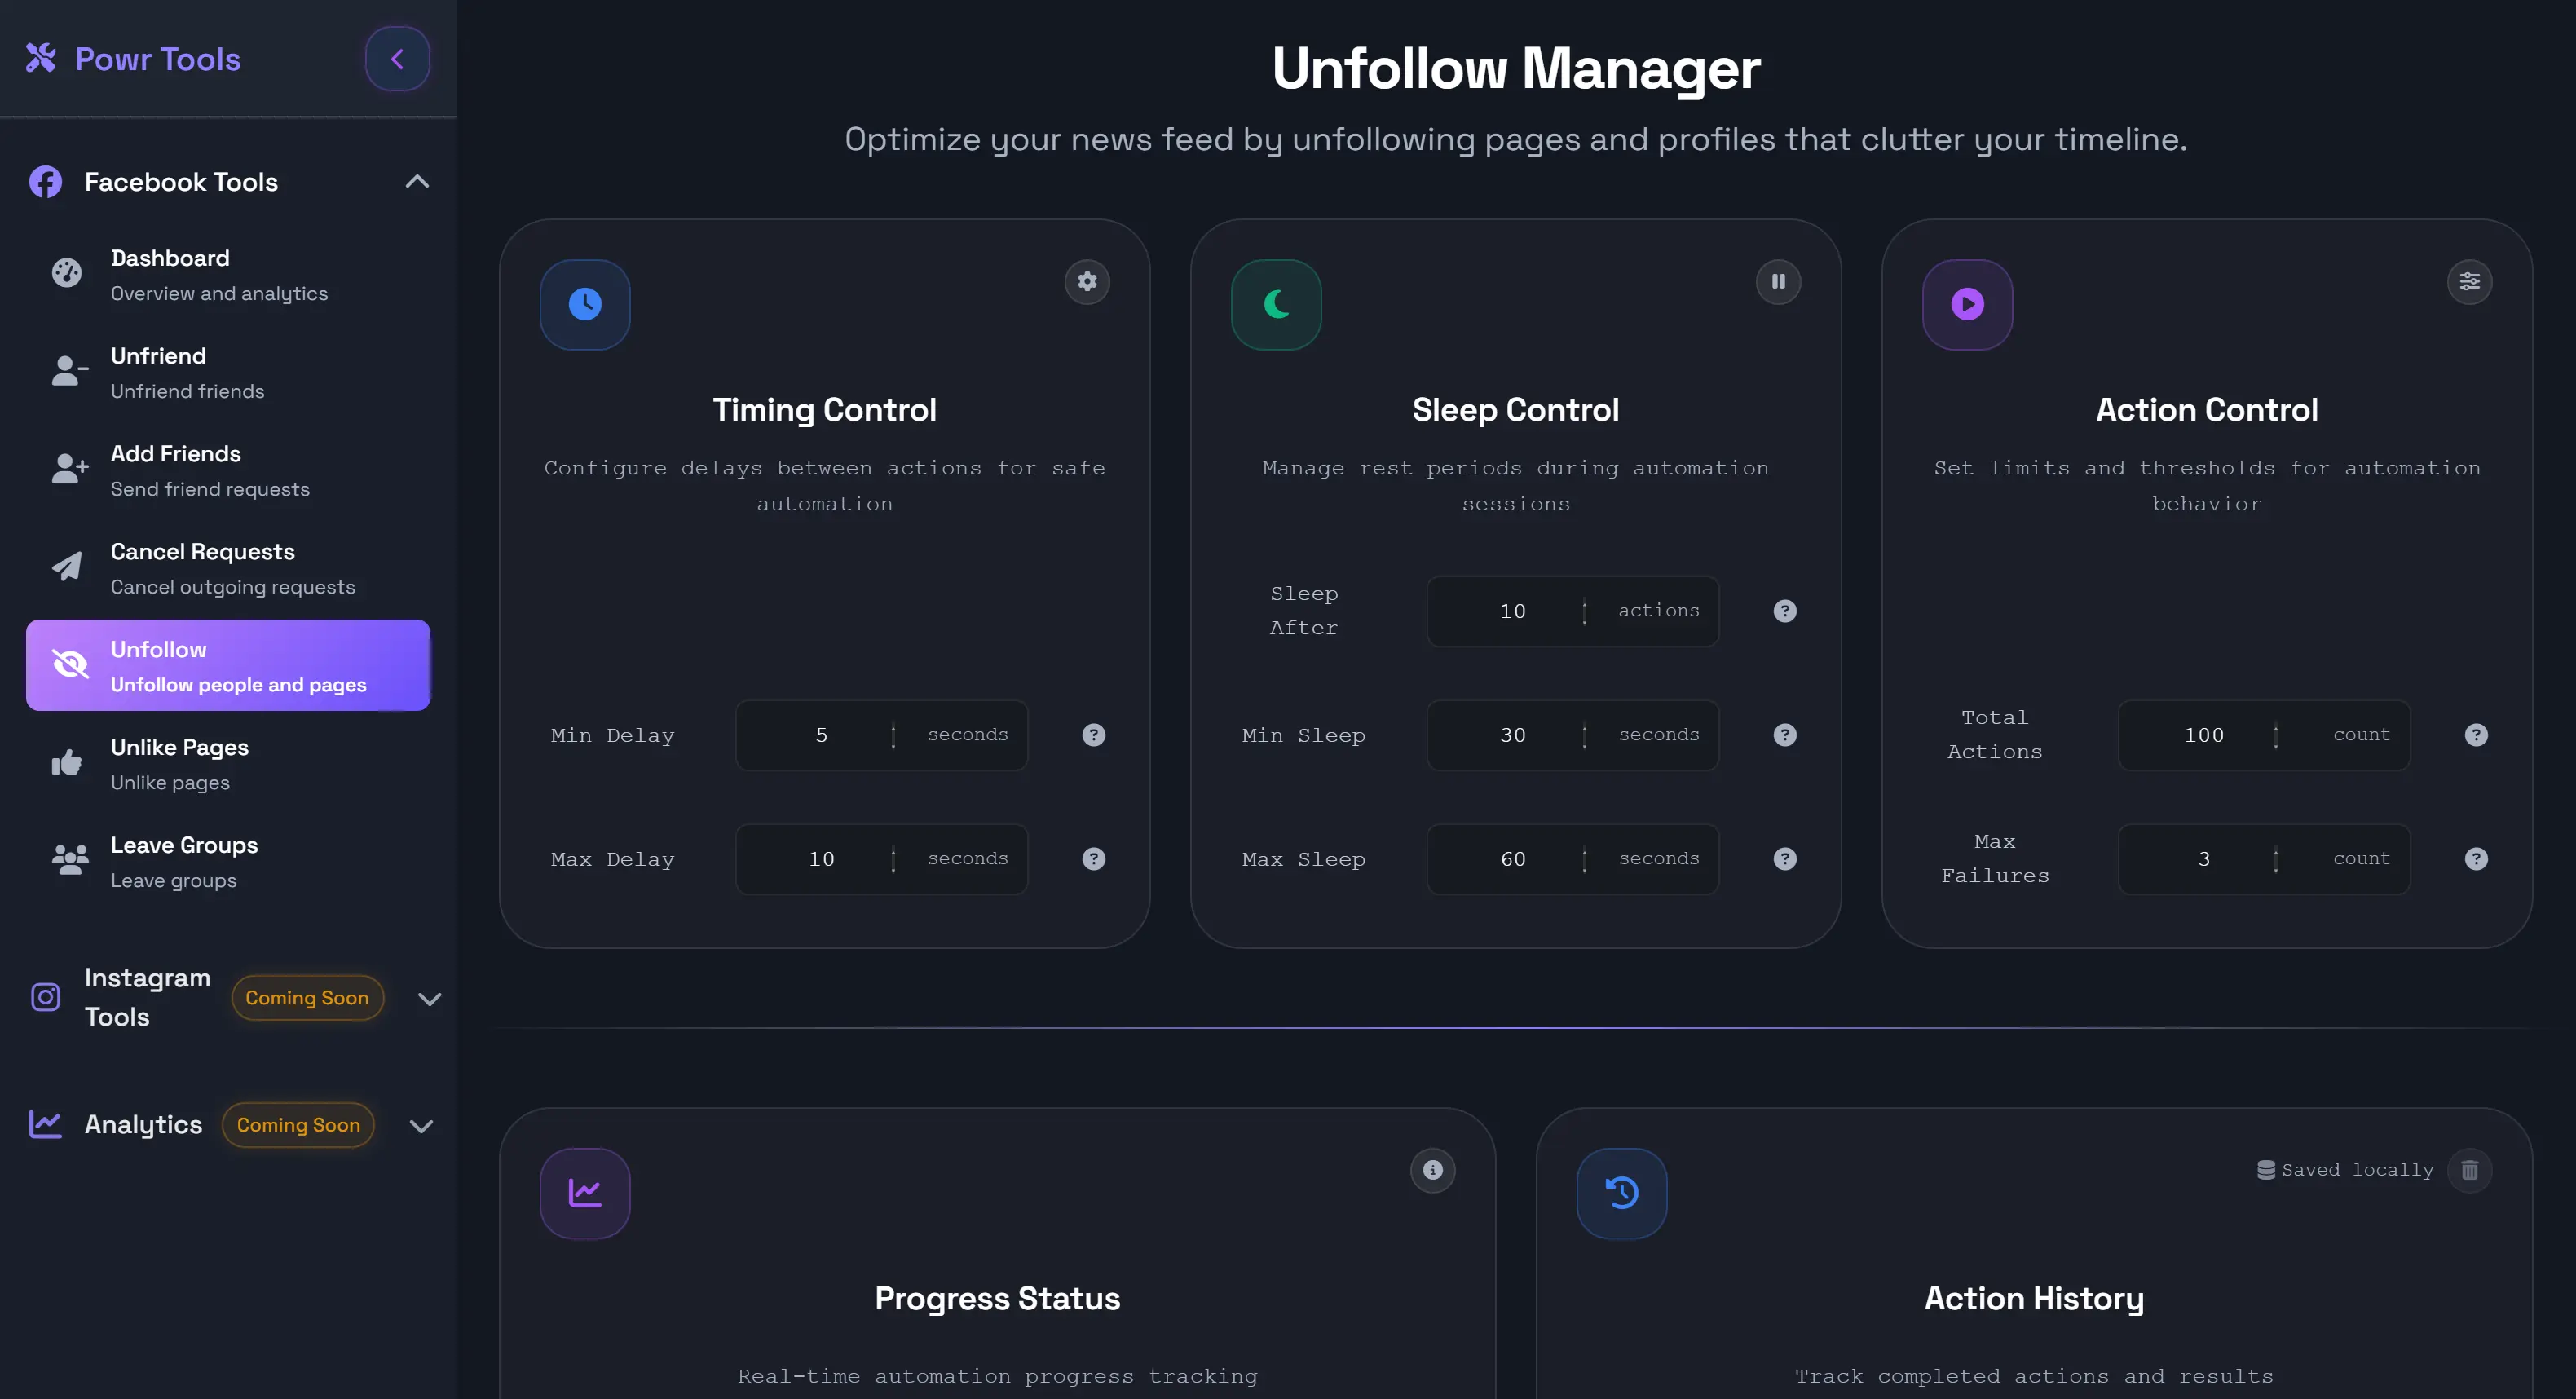Viewport: 2576px width, 1399px height.
Task: Show help for Min Sleep
Action: coord(1785,735)
